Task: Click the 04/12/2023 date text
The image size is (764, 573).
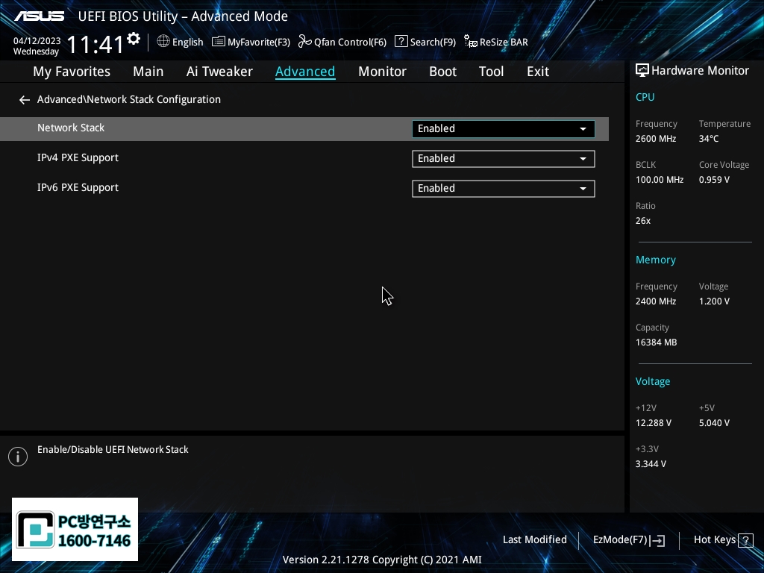Action: (x=37, y=41)
